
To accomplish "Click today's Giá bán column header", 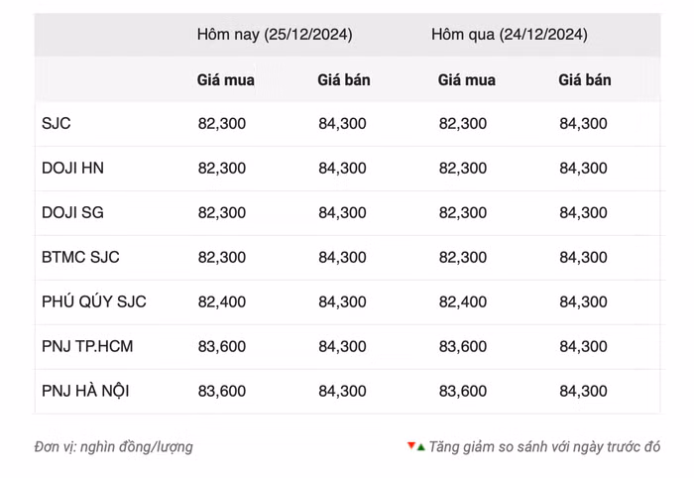I will pos(343,80).
